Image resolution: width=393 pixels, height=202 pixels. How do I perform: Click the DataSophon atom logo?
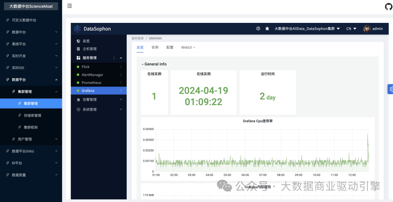(77, 29)
